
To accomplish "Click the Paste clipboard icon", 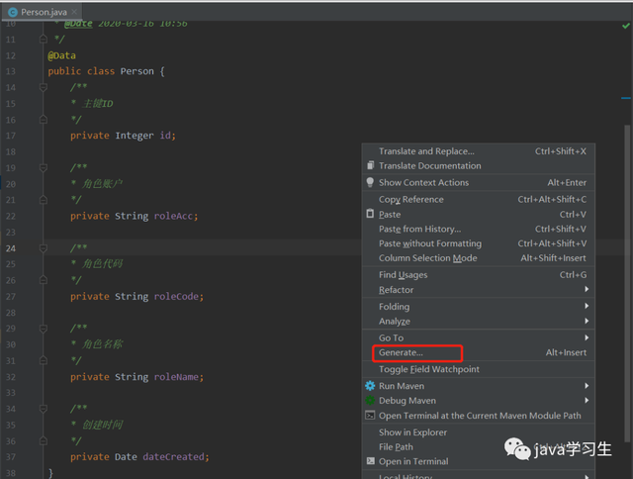I will pos(370,214).
